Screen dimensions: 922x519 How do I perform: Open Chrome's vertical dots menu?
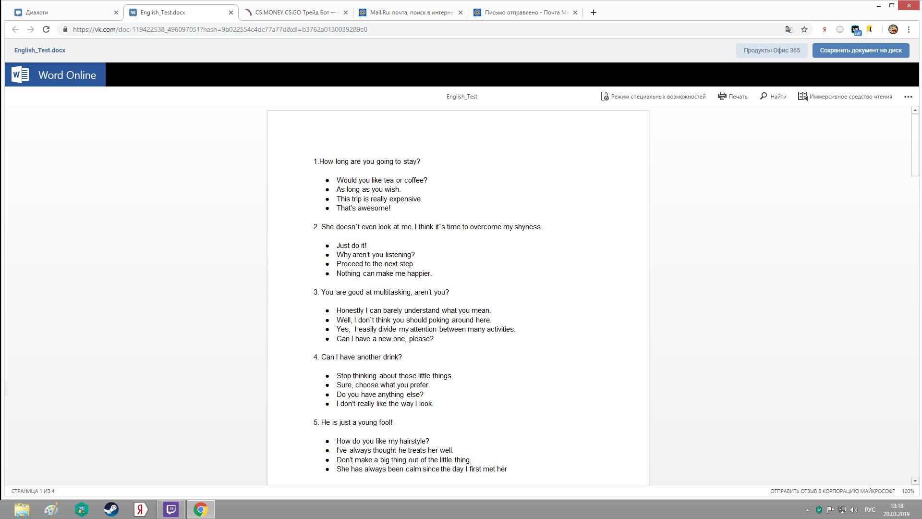[x=909, y=29]
